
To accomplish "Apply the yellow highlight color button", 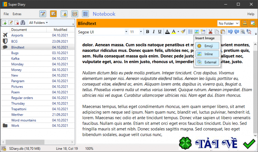I will (x=174, y=32).
